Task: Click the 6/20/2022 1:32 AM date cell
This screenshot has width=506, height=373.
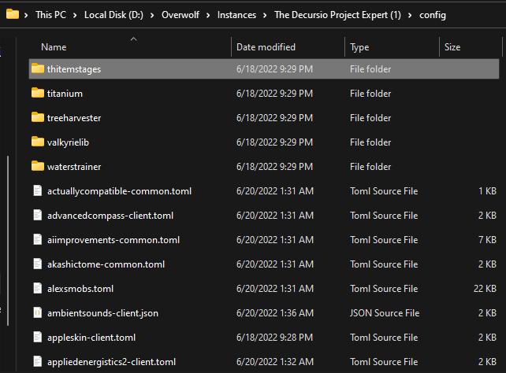Action: 275,362
